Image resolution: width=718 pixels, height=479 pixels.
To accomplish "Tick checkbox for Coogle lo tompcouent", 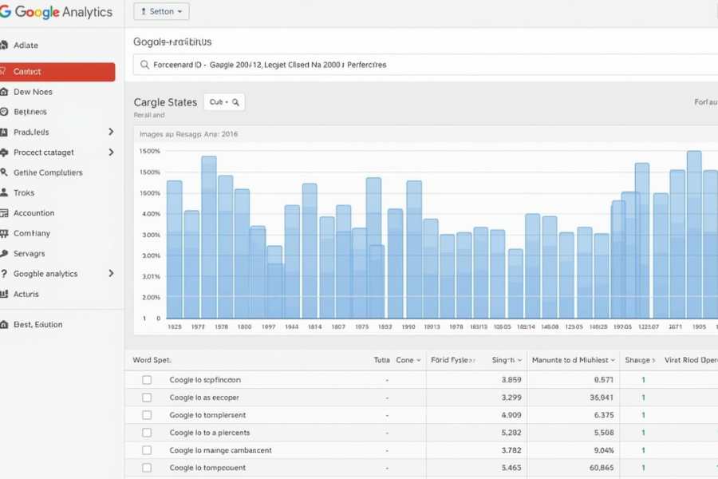I will (x=147, y=468).
